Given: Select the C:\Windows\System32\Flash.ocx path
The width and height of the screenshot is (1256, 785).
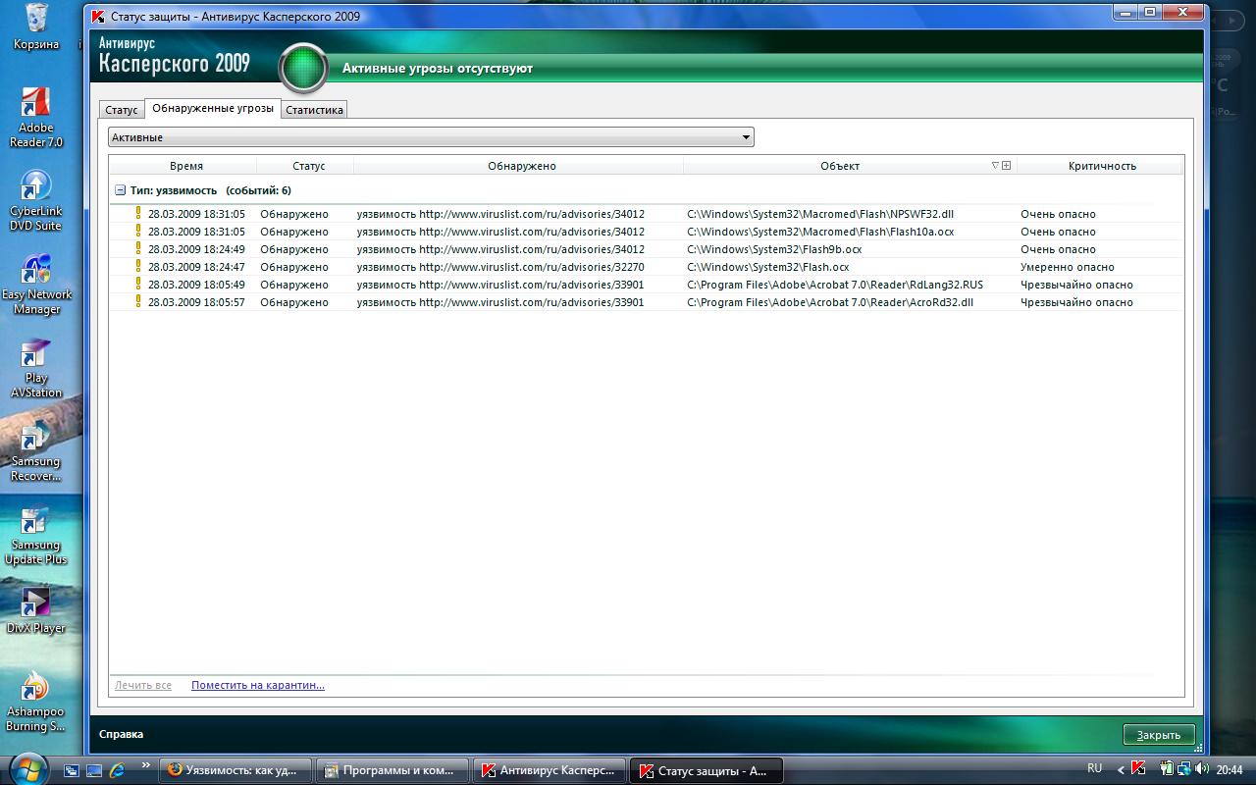Looking at the screenshot, I should (768, 267).
